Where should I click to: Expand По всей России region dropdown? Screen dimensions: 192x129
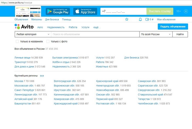click(x=156, y=34)
